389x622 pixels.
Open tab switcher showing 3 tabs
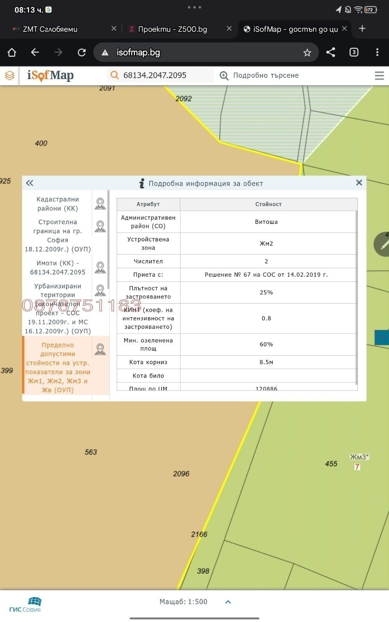pyautogui.click(x=354, y=52)
